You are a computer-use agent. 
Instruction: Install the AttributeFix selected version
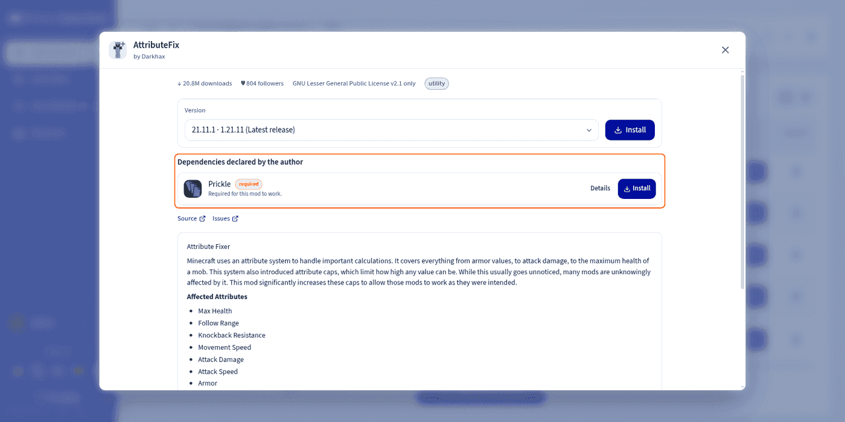click(630, 130)
